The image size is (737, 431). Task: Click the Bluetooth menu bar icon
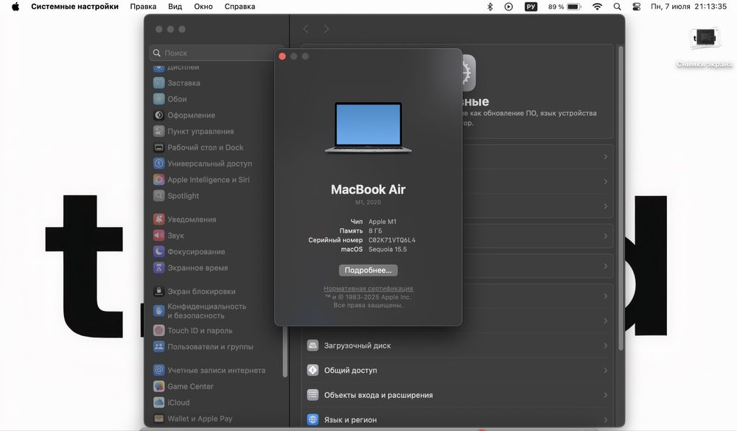point(490,7)
